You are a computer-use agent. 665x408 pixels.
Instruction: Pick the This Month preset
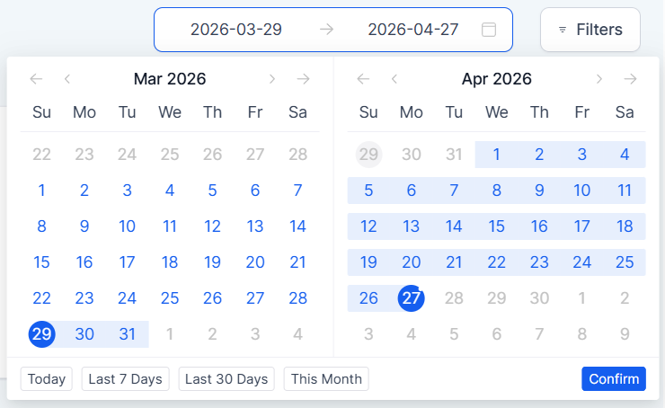click(x=326, y=379)
